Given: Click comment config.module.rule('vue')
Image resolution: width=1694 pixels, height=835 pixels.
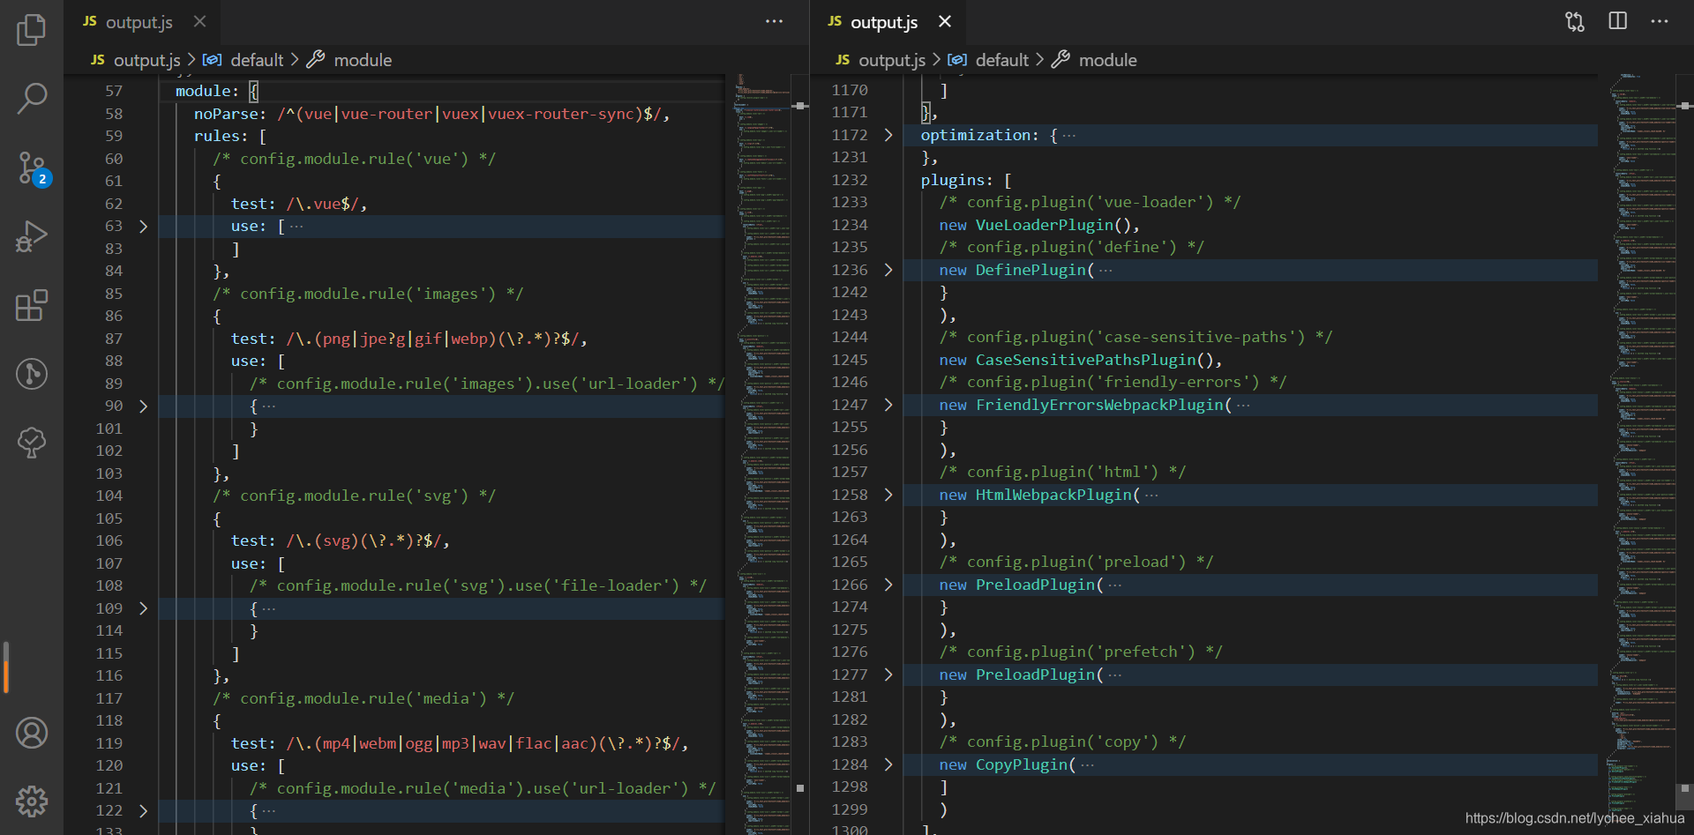Looking at the screenshot, I should (354, 159).
